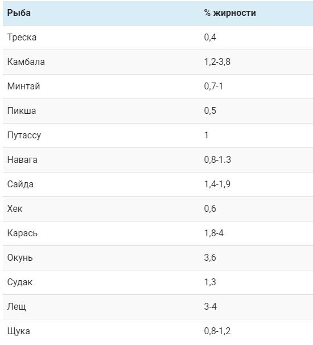Click the 3,6 fat value for Окунь
313x345 pixels.
[x=210, y=257]
